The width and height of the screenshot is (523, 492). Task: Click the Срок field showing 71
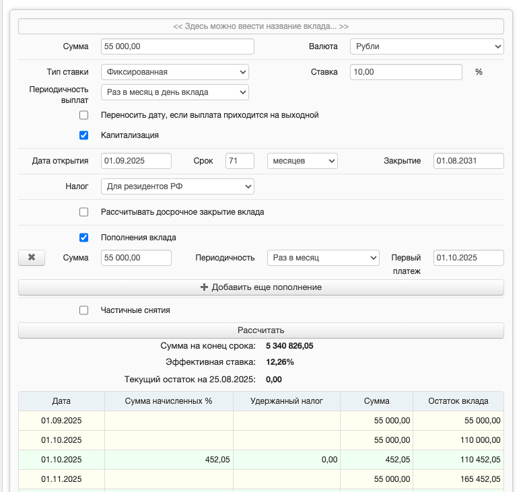pyautogui.click(x=240, y=161)
